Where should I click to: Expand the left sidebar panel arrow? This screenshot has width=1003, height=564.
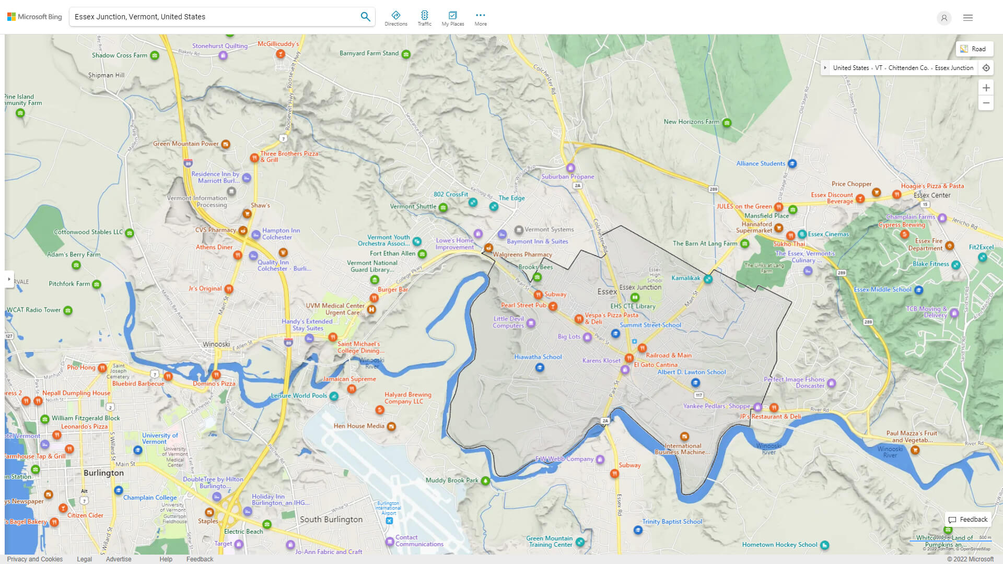coord(9,279)
